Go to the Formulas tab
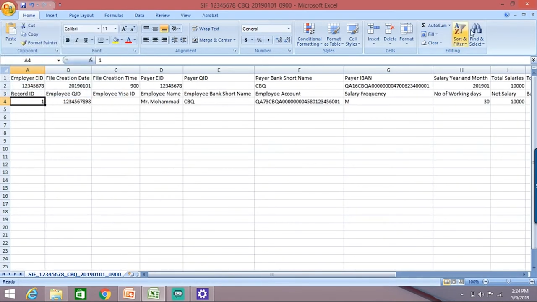The width and height of the screenshot is (537, 302). tap(114, 15)
